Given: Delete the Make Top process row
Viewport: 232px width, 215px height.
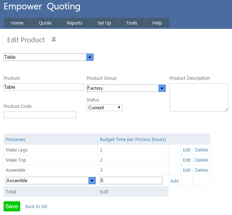Looking at the screenshot, I should (x=201, y=160).
